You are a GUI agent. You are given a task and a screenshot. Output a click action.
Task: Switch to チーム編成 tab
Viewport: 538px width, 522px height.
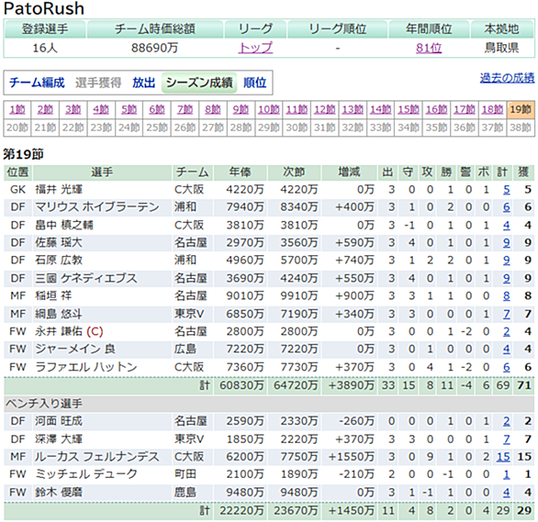tap(37, 83)
